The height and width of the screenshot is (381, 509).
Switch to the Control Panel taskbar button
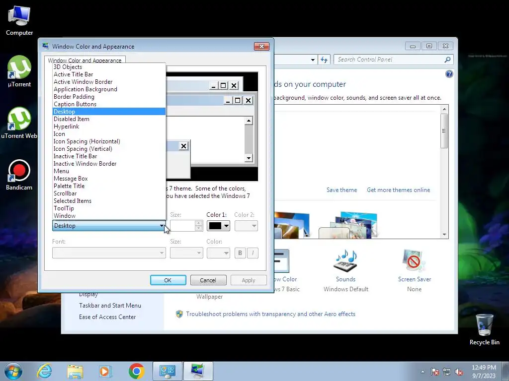[x=167, y=371]
